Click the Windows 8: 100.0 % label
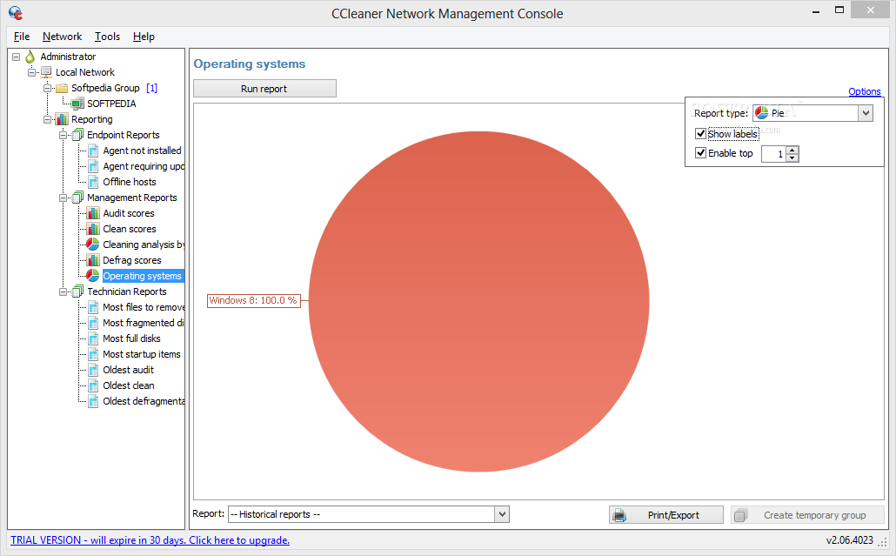Screen dimensions: 896x556 253,300
